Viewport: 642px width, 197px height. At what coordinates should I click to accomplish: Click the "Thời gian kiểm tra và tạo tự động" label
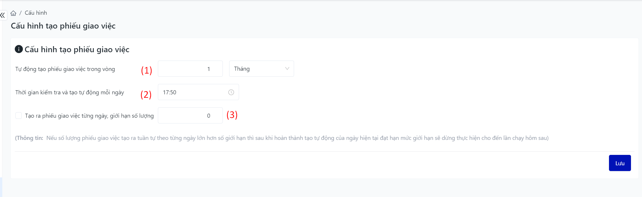click(x=70, y=92)
